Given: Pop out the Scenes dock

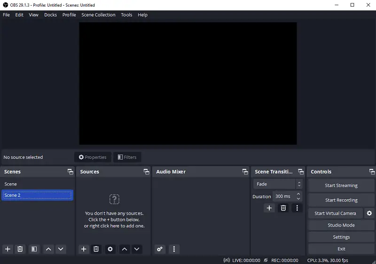Looking at the screenshot, I should (x=70, y=171).
